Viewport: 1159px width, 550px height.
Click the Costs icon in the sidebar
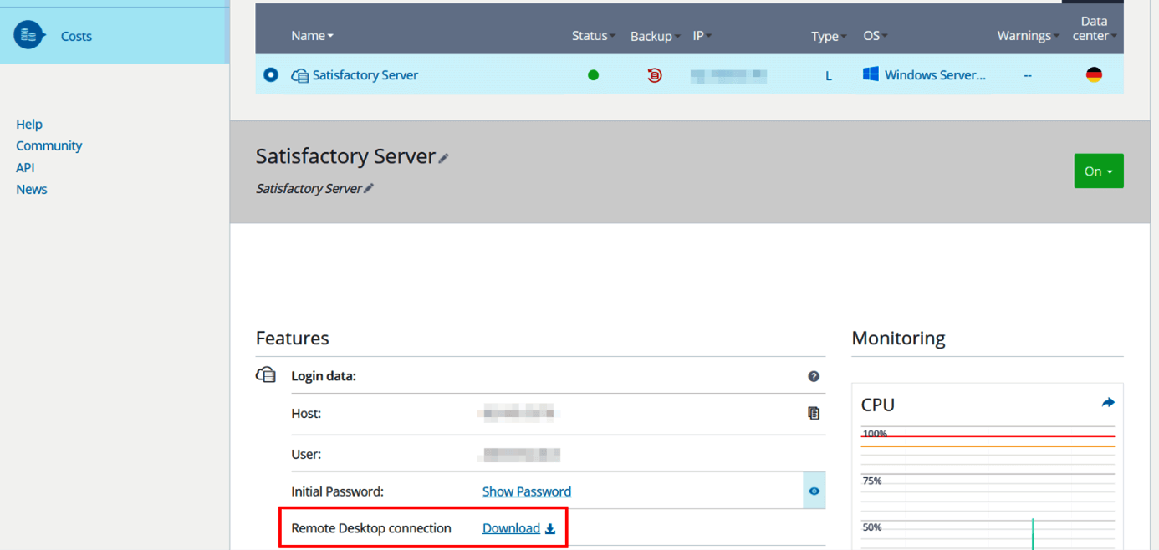click(28, 35)
